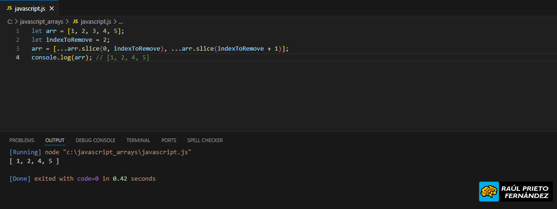Click line number 1 in the gutter

coord(18,31)
